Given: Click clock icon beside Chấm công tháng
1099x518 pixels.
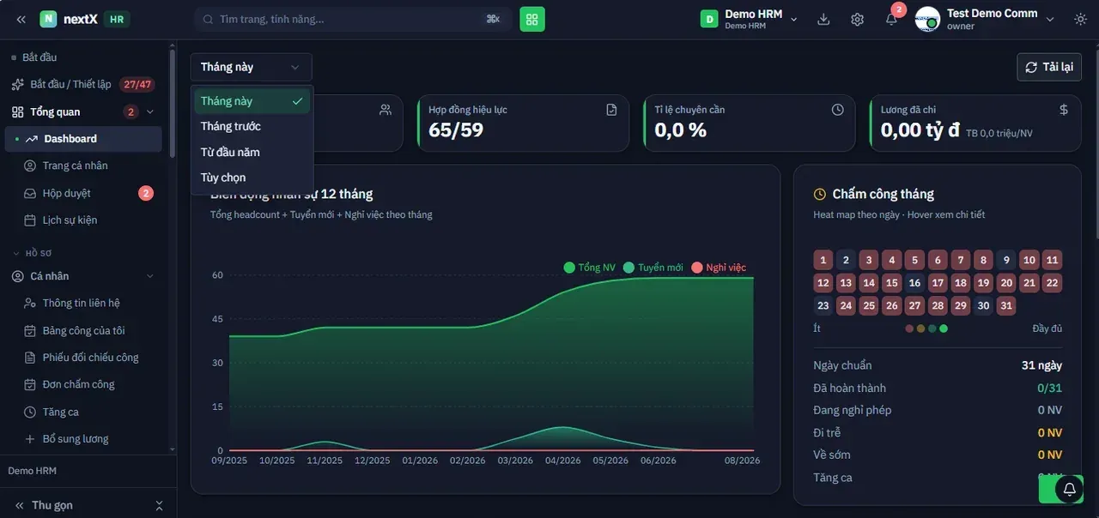Looking at the screenshot, I should [820, 195].
